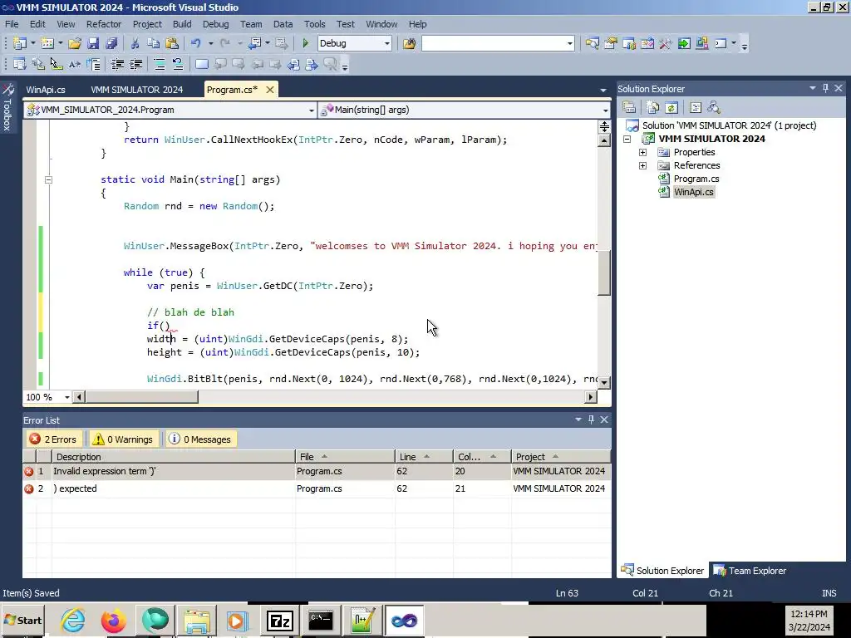This screenshot has width=851, height=638.
Task: Select the ') expected' error row
Action: (x=317, y=488)
